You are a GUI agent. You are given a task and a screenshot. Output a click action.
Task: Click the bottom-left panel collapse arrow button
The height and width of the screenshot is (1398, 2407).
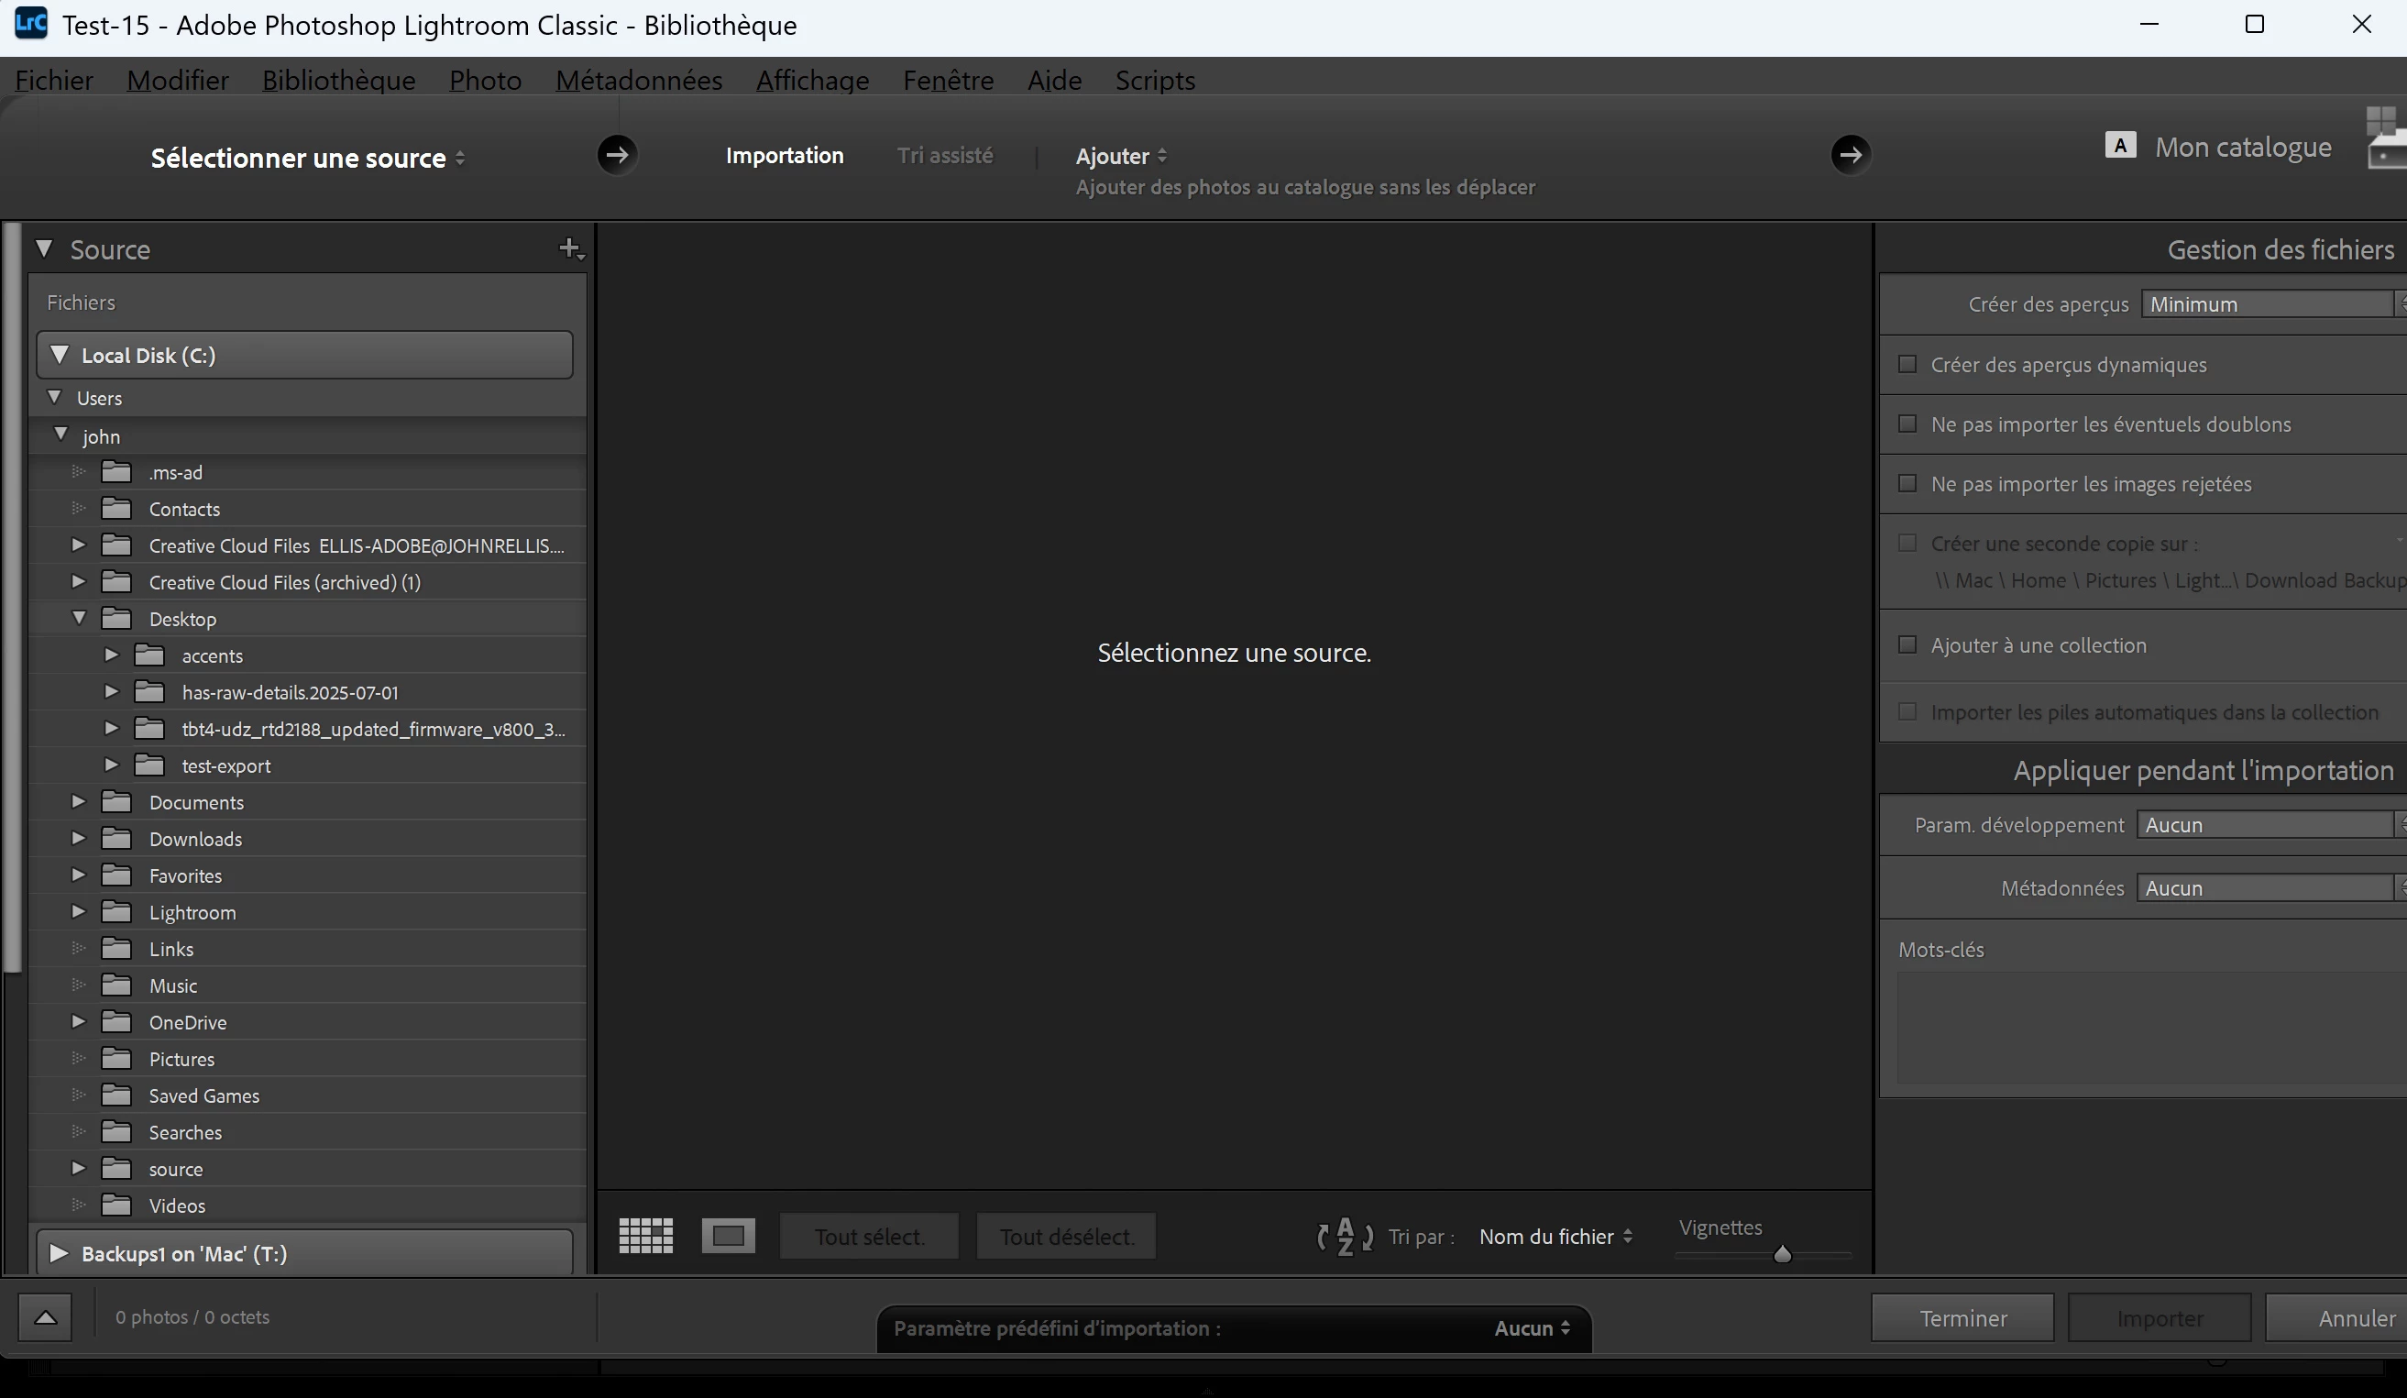point(45,1317)
